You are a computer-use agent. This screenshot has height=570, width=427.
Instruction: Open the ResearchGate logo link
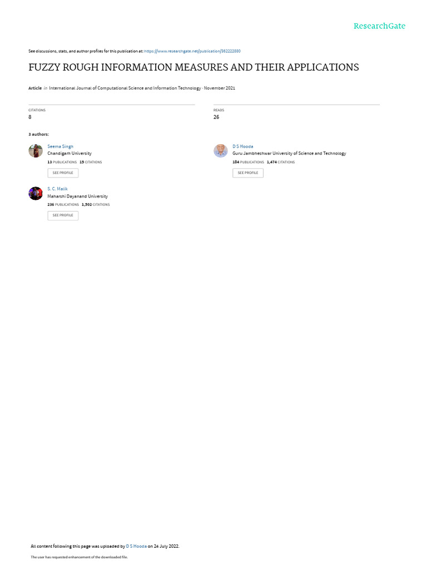point(379,26)
